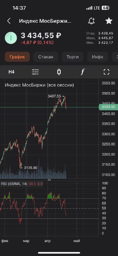The width and height of the screenshot is (118, 256).
Task: Tap the chart legend Индекс МосБиржи (все сессии)
Action: [39, 85]
